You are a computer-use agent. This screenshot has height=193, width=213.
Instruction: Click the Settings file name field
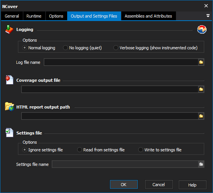pos(125,164)
